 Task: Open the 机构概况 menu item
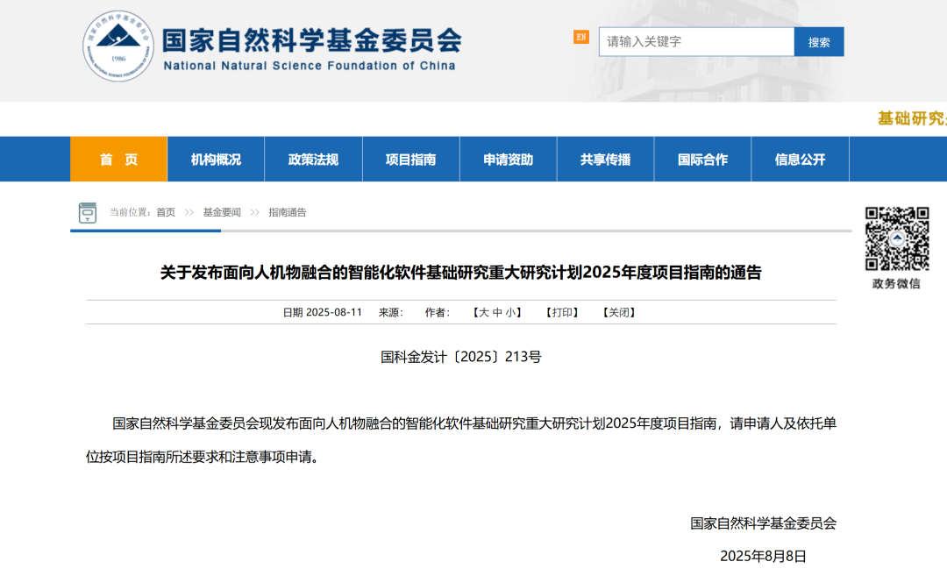click(x=216, y=160)
